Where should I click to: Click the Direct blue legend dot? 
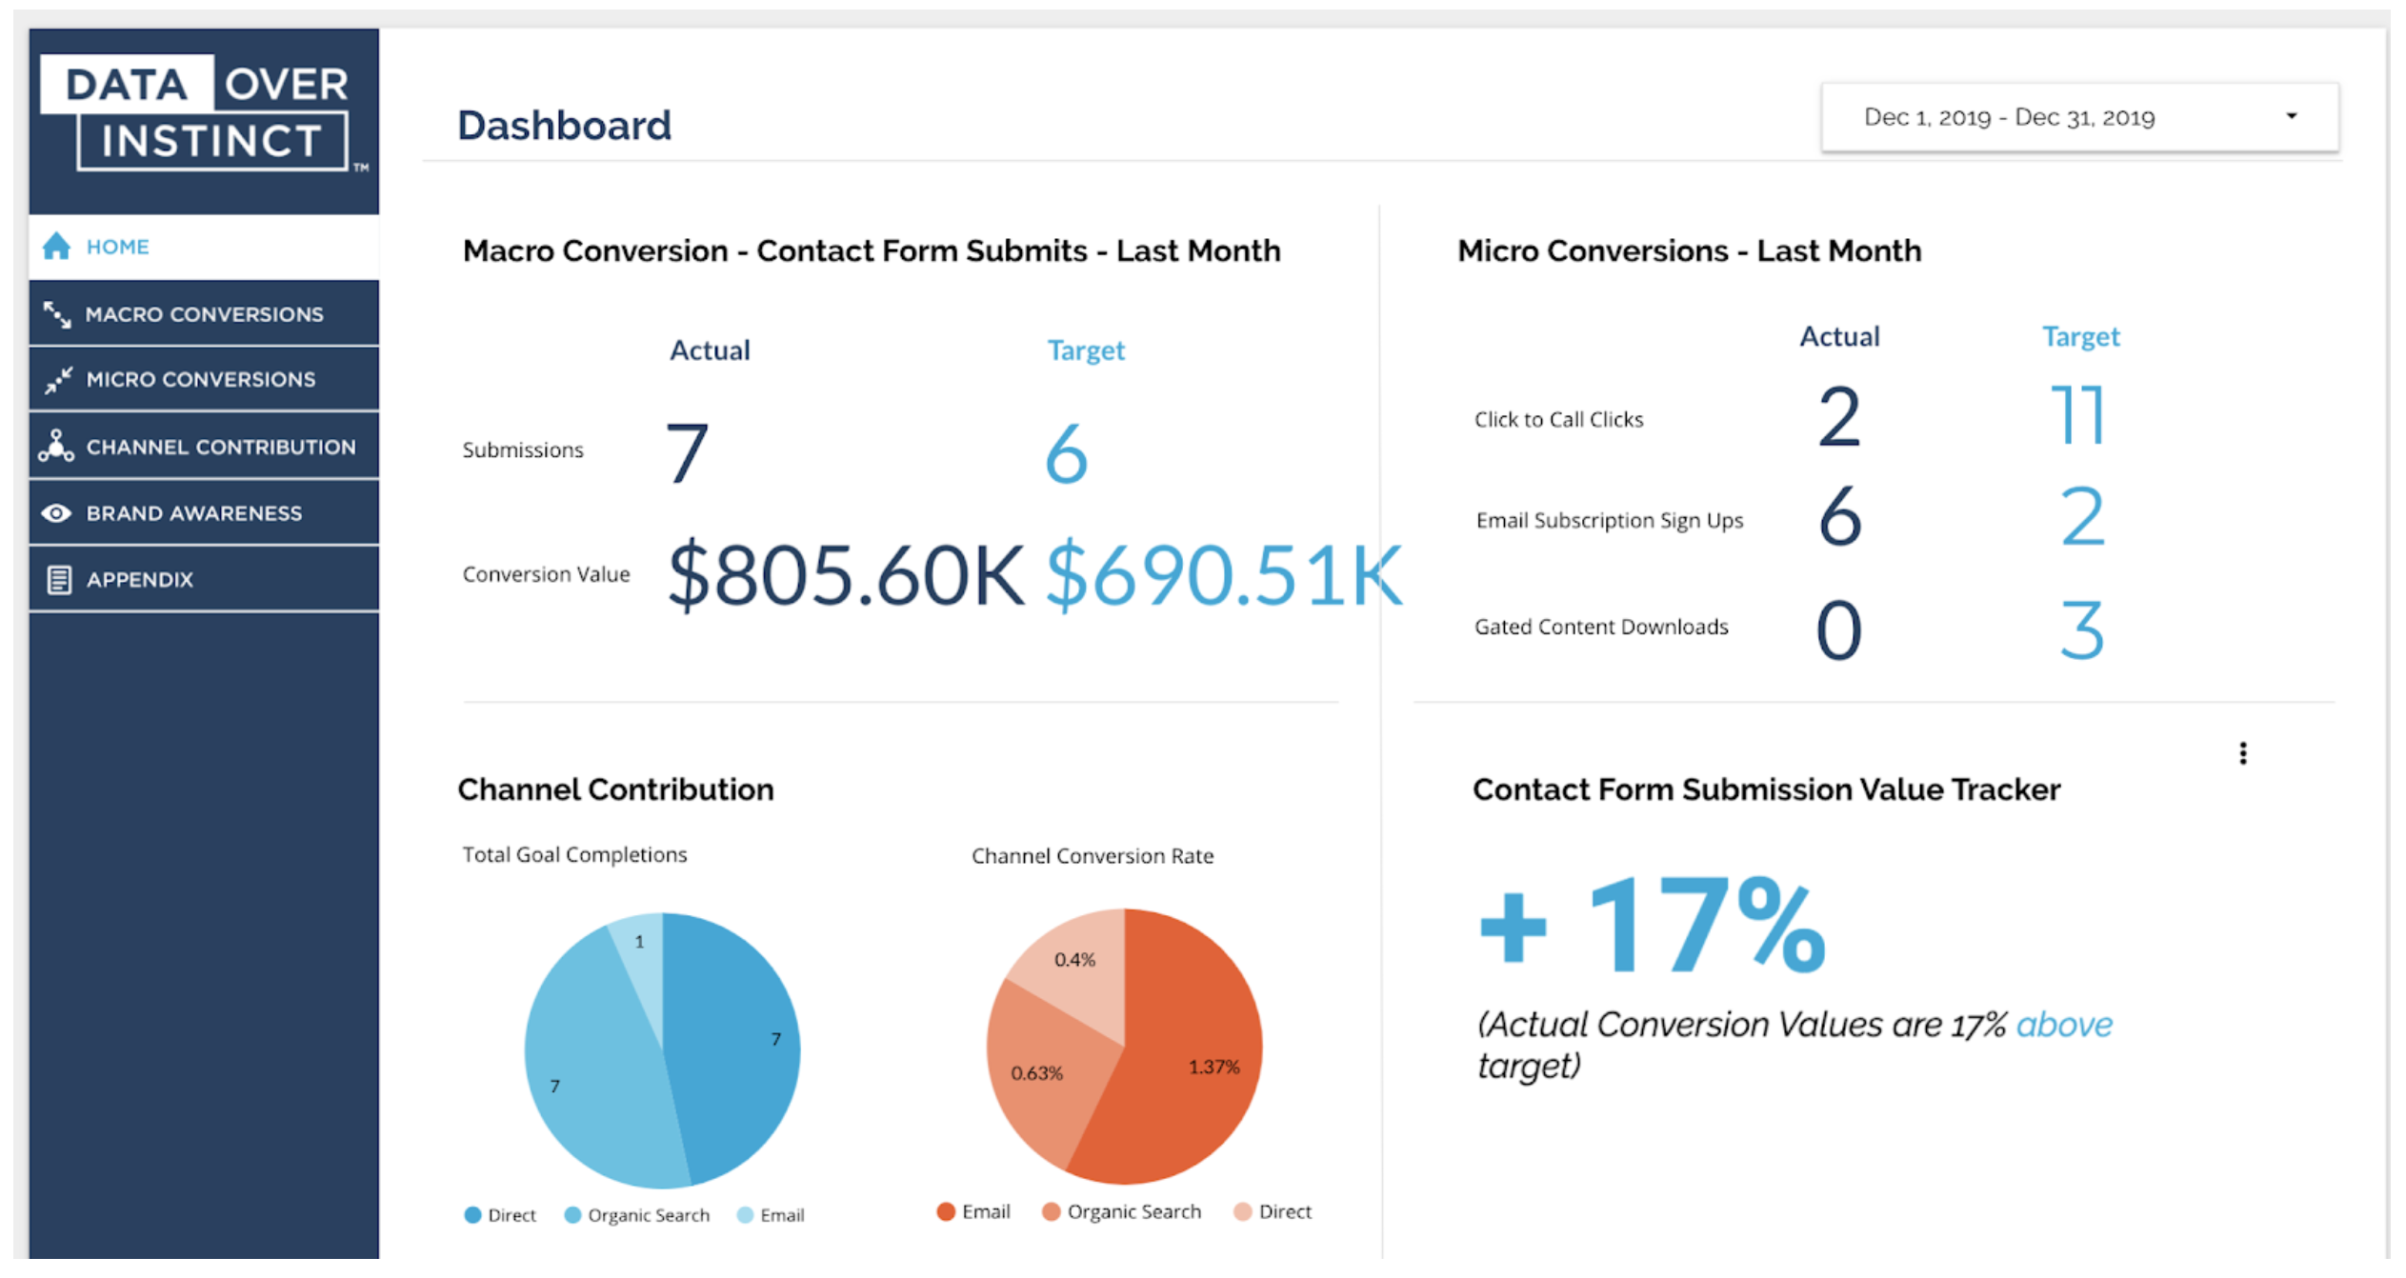click(x=472, y=1215)
